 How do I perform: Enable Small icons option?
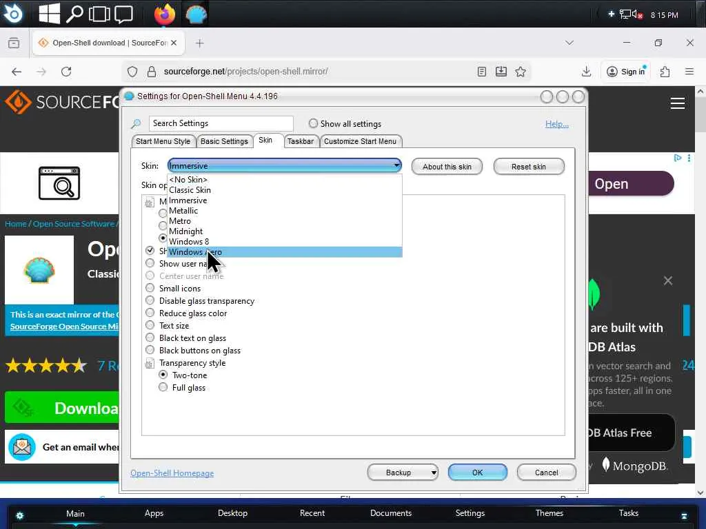pyautogui.click(x=150, y=288)
